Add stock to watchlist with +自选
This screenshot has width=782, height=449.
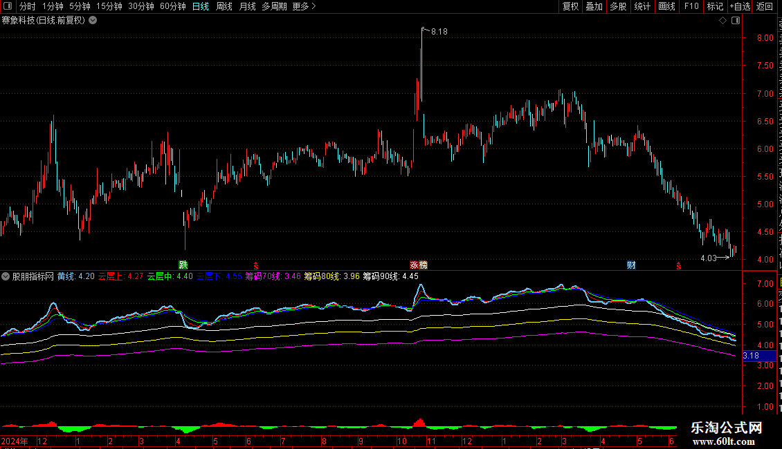coord(740,6)
